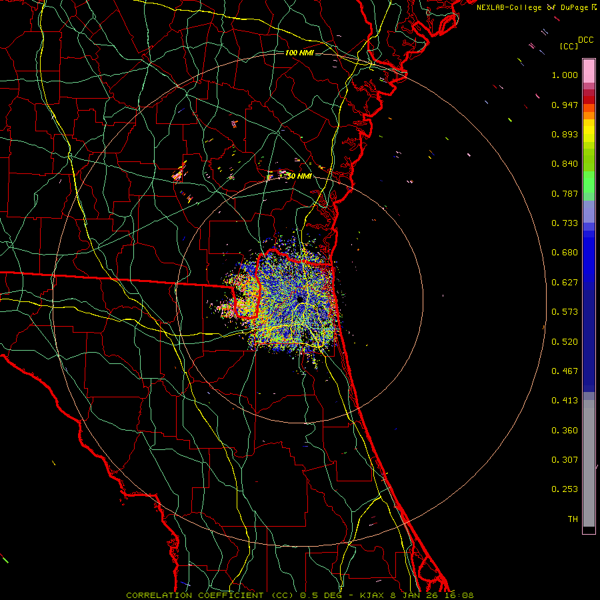Click the 100 NMI range ring label
The image size is (600, 600).
coord(299,53)
